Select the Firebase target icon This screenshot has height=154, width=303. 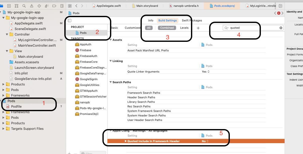point(77,50)
